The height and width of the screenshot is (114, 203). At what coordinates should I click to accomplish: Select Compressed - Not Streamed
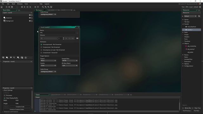(x=41, y=47)
